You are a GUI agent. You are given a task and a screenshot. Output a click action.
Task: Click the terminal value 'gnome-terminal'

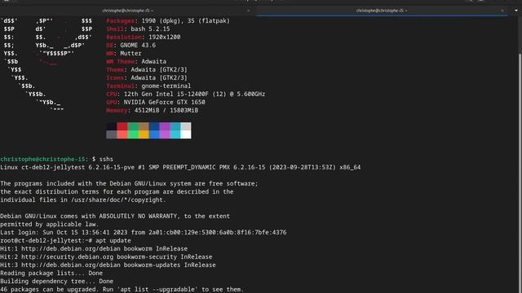click(166, 86)
